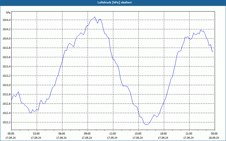The height and width of the screenshot is (141, 226).
Task: Click the 09:00 time axis label
Action: 88,134
